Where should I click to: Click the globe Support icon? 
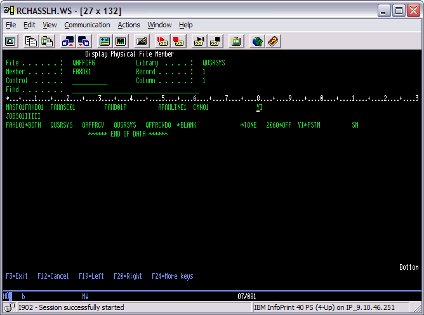tap(257, 41)
